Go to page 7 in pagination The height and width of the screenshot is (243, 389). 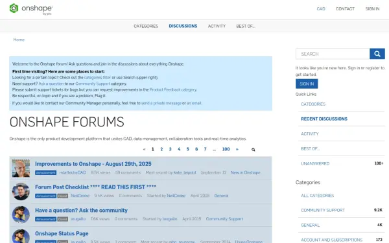tap(205, 149)
